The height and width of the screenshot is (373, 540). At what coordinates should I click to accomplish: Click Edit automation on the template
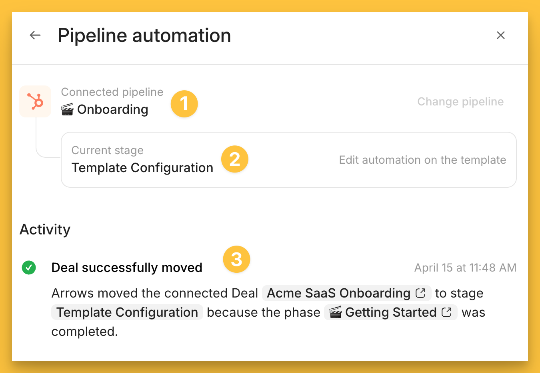pos(422,160)
